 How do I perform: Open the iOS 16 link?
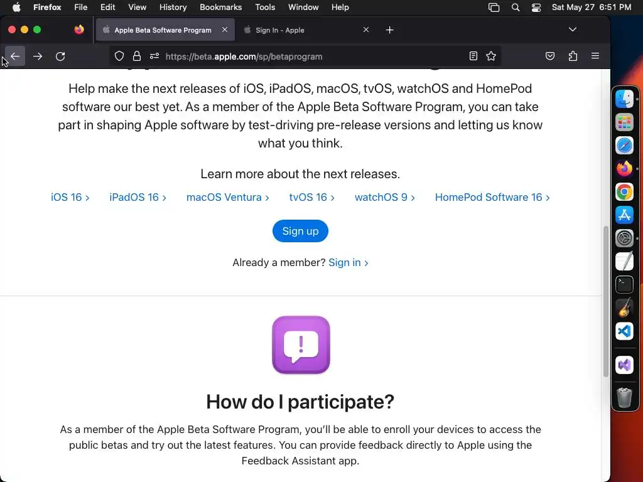[x=70, y=197]
